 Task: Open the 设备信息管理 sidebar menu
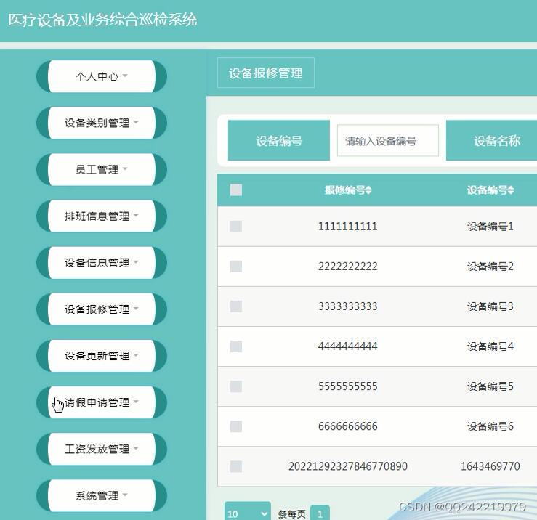click(x=102, y=262)
